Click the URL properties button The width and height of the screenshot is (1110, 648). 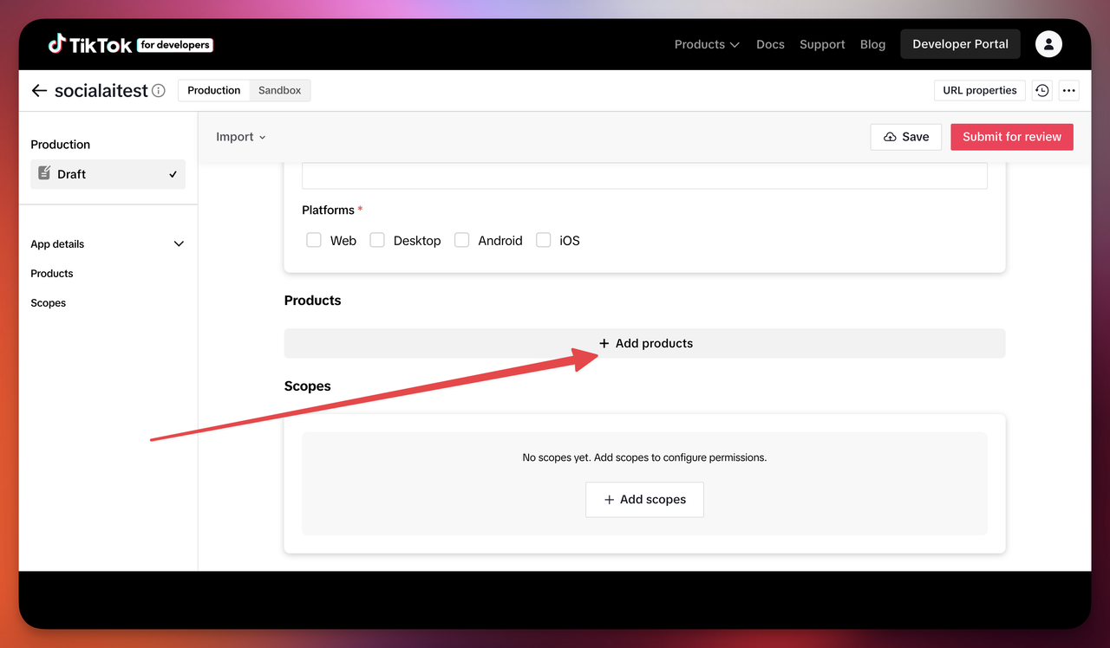(980, 90)
